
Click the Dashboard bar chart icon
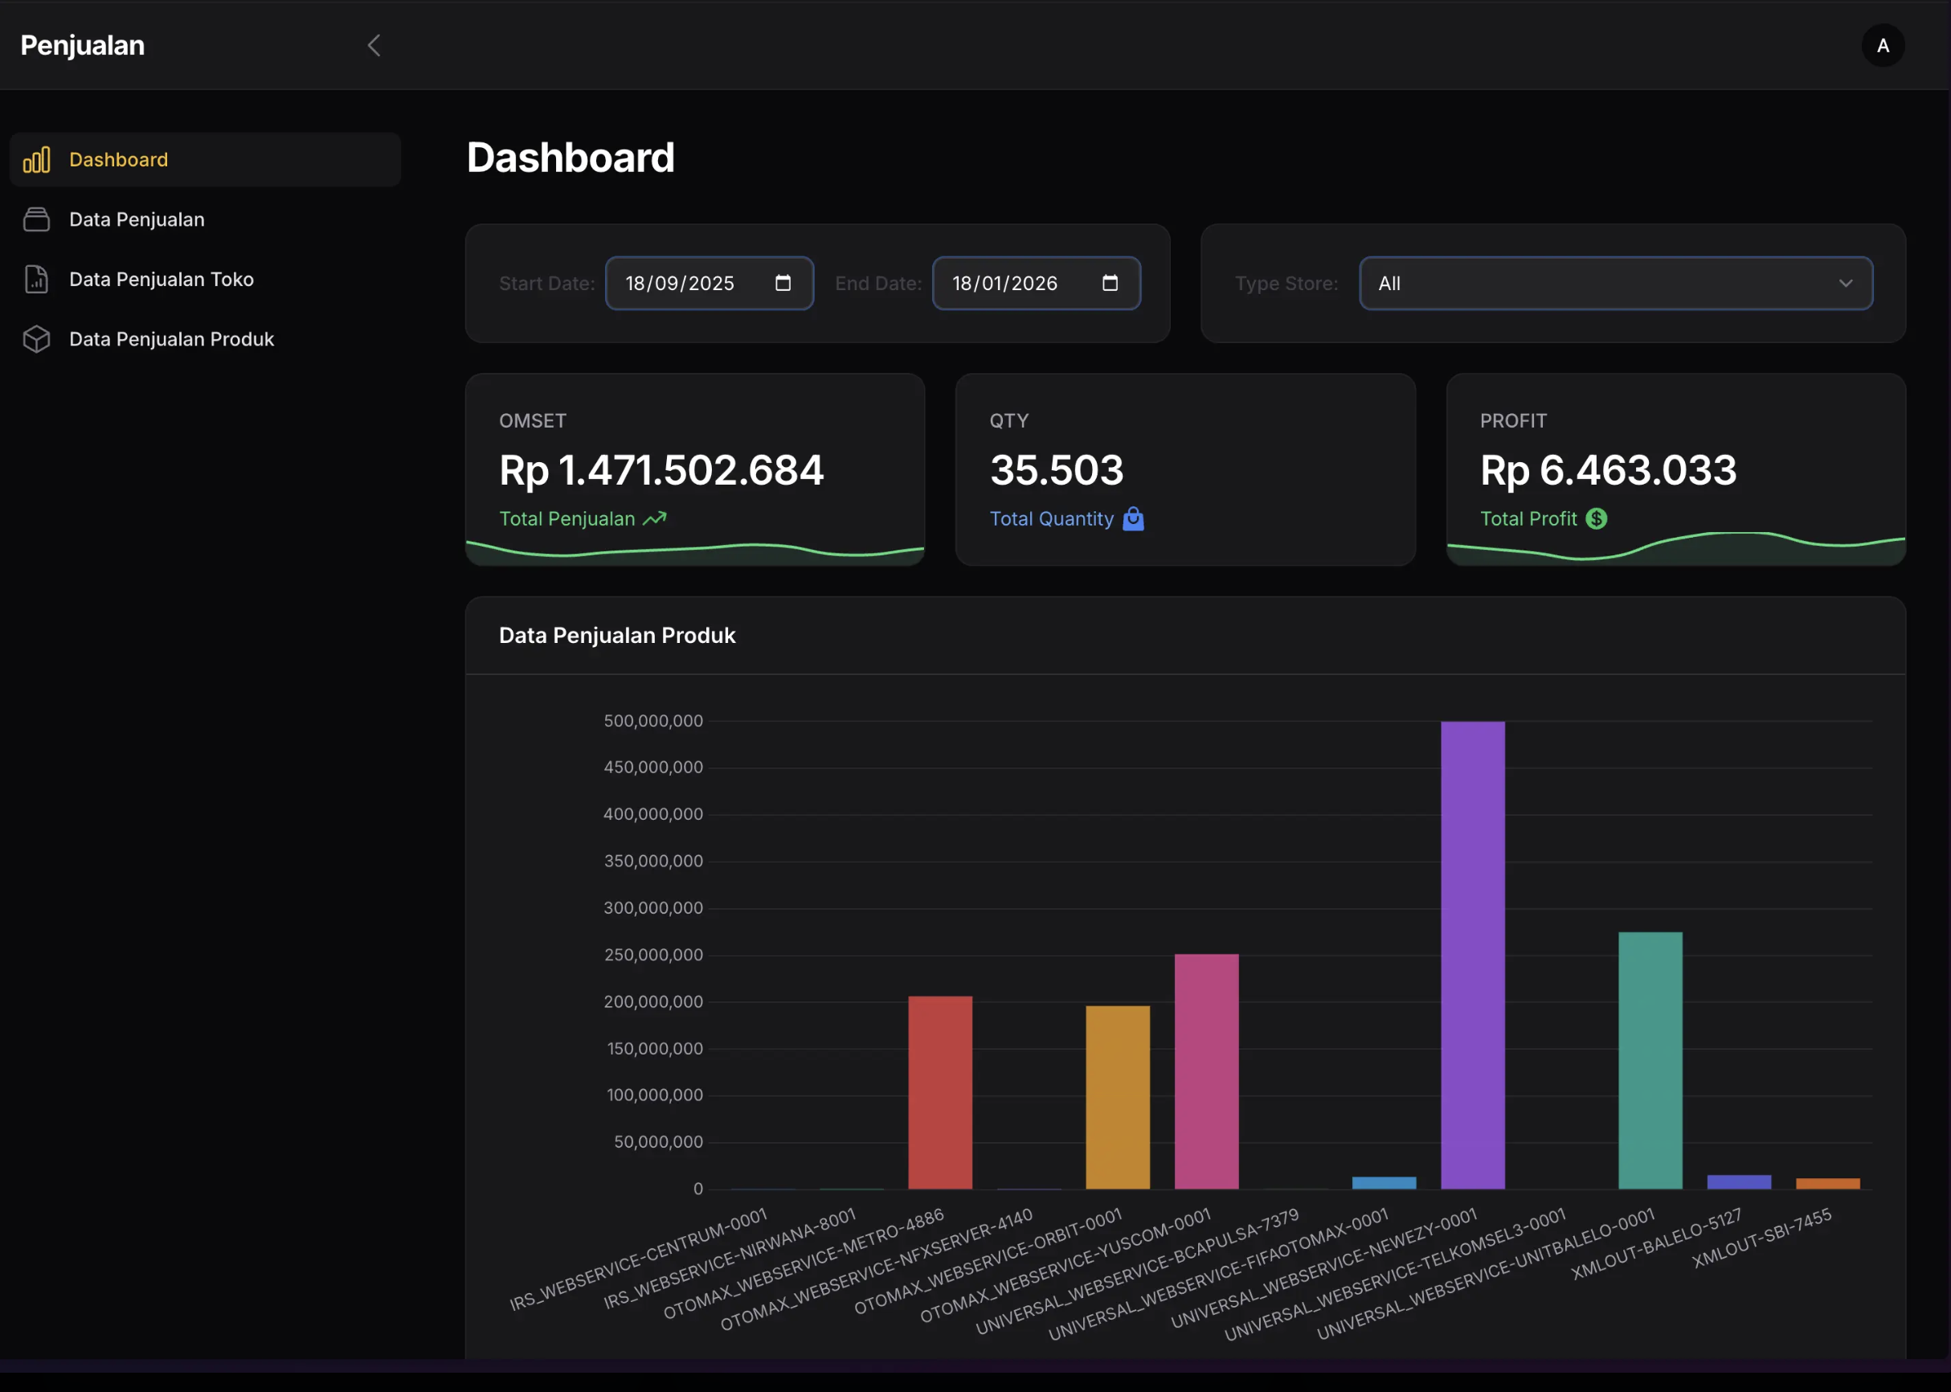coord(36,159)
